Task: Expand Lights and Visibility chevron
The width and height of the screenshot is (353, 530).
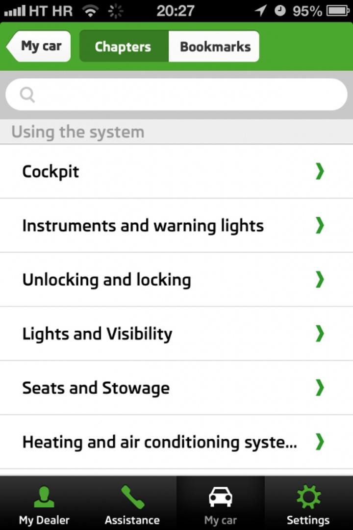Action: pos(320,334)
